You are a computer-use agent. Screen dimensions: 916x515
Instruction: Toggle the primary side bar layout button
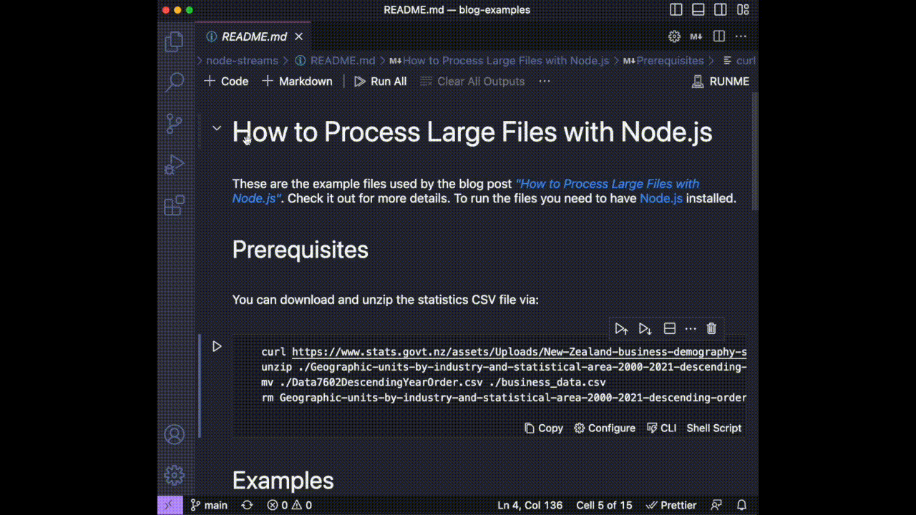[x=676, y=10]
